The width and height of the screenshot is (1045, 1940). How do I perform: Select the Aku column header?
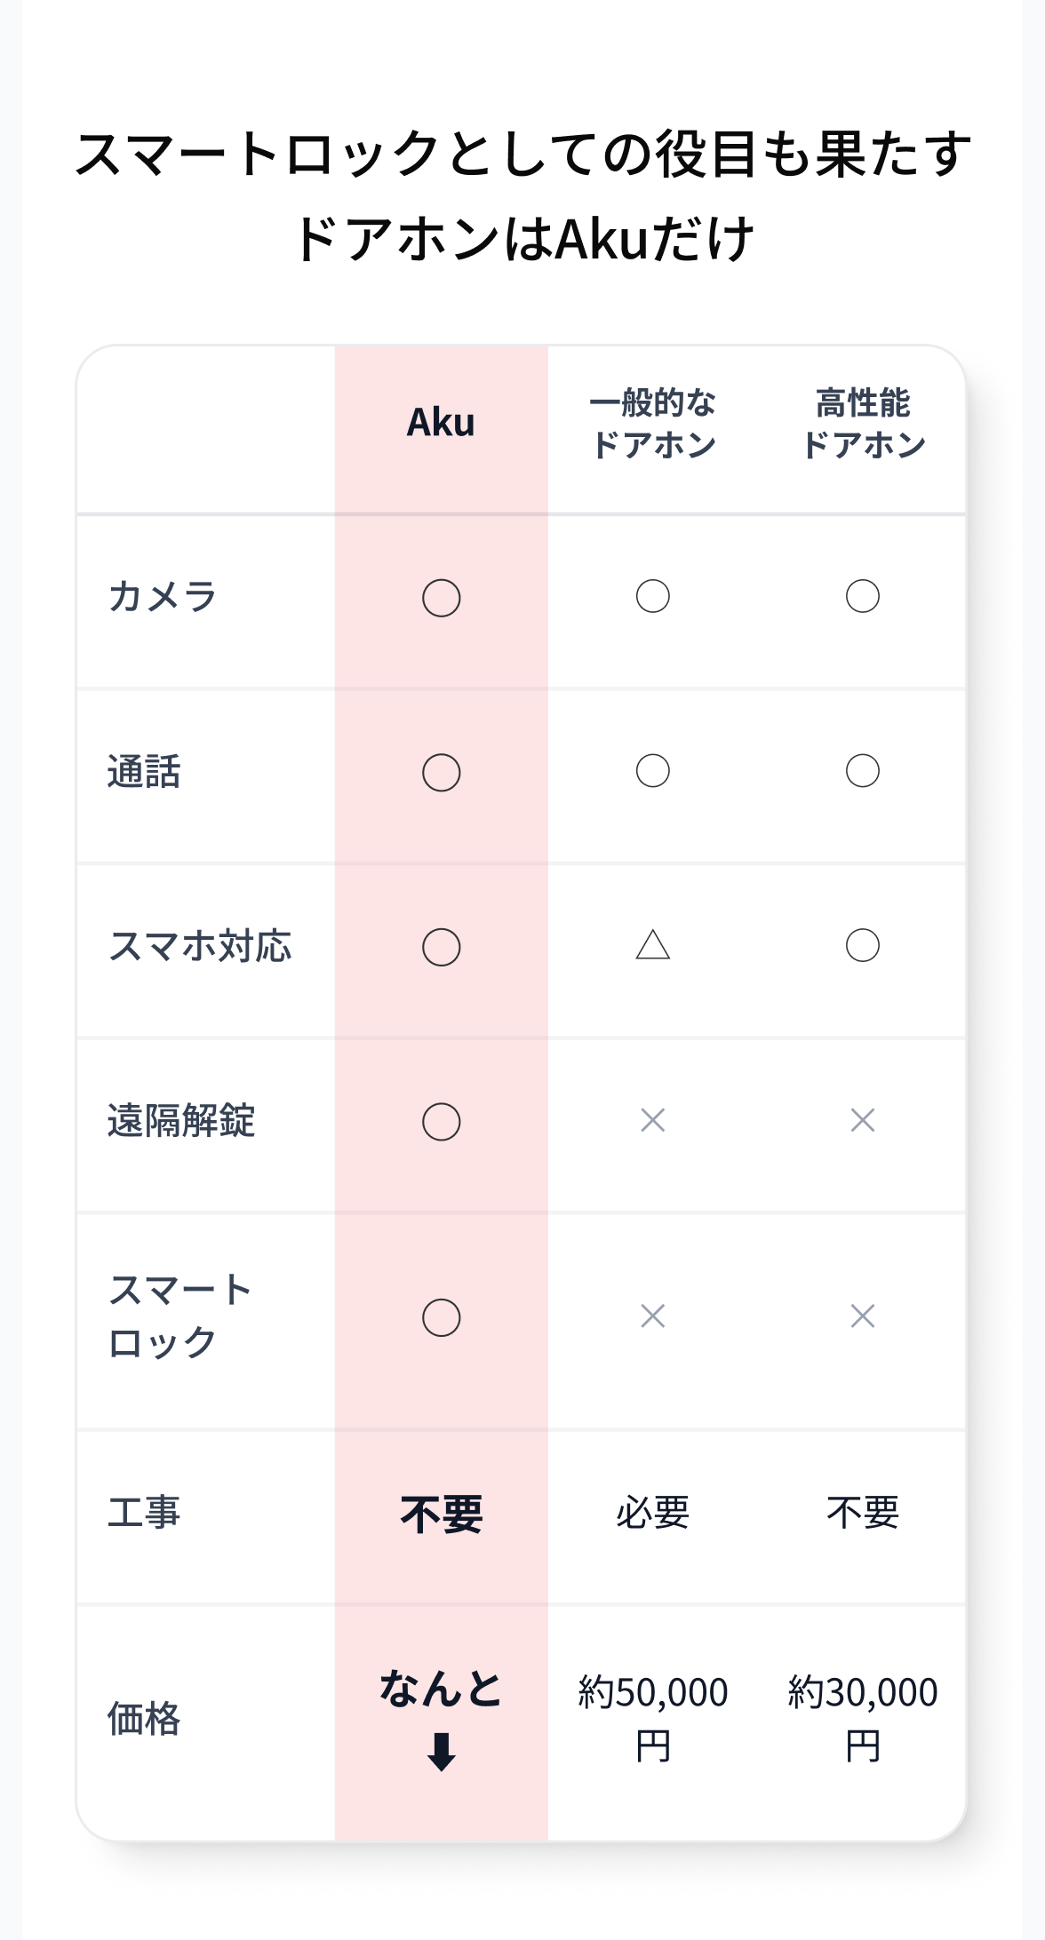[441, 423]
